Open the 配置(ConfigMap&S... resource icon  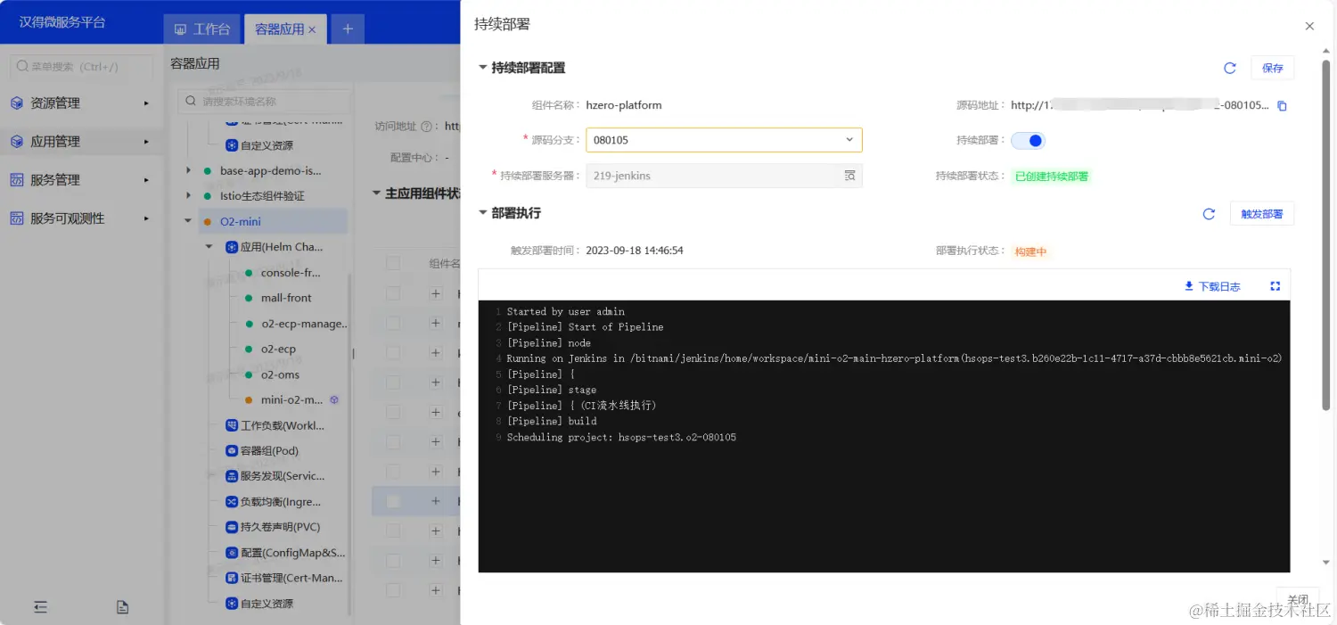point(232,553)
